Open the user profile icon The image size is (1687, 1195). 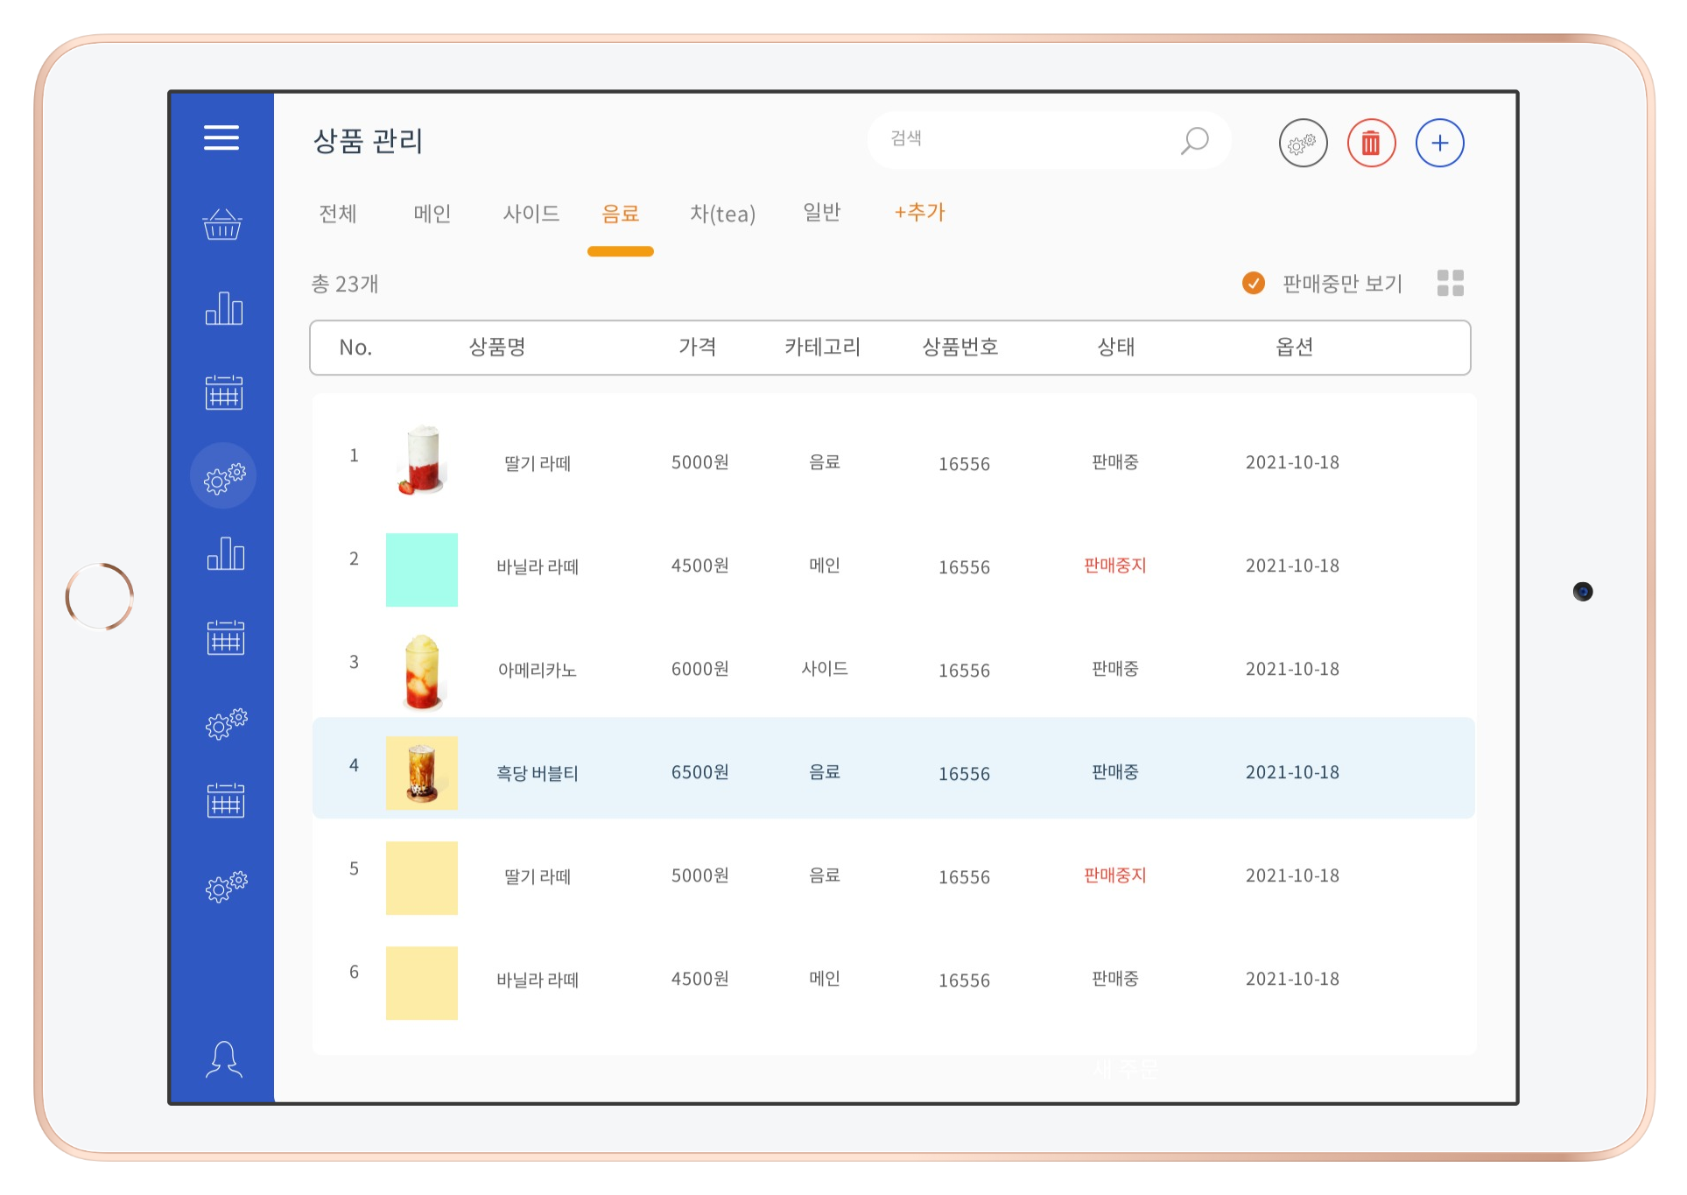[x=224, y=1059]
